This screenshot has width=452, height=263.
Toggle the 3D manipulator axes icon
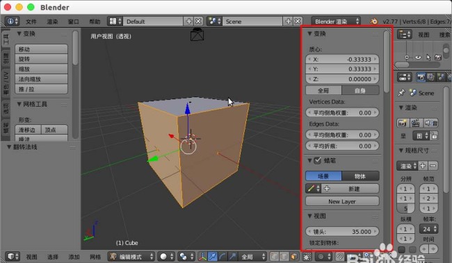pos(202,256)
